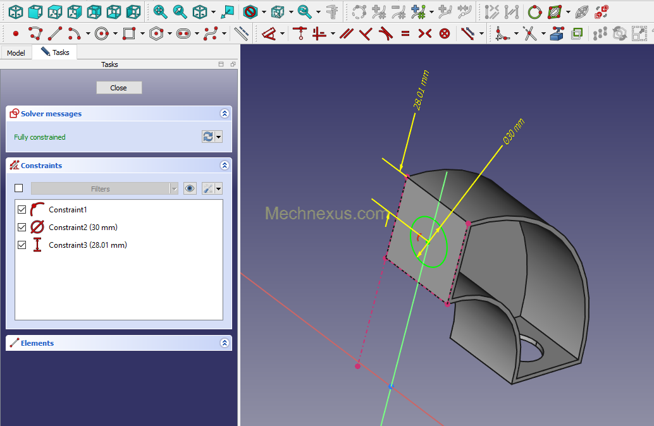Click the block constraint icon
Screen dimensions: 654x426
tap(445, 33)
